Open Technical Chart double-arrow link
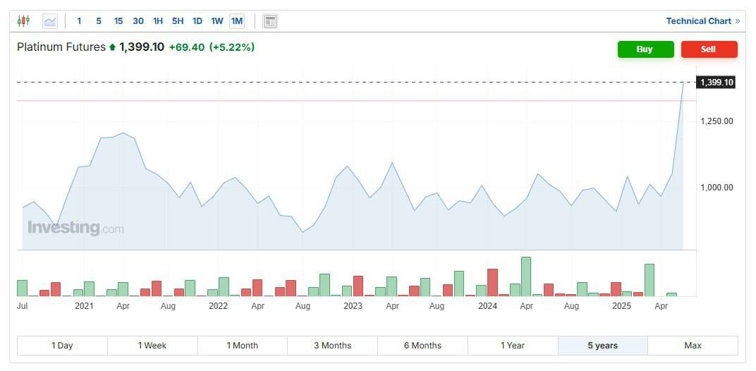 coord(737,20)
